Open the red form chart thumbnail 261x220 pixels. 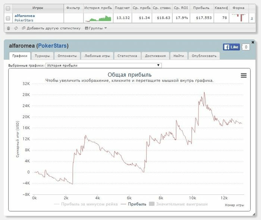(239, 18)
